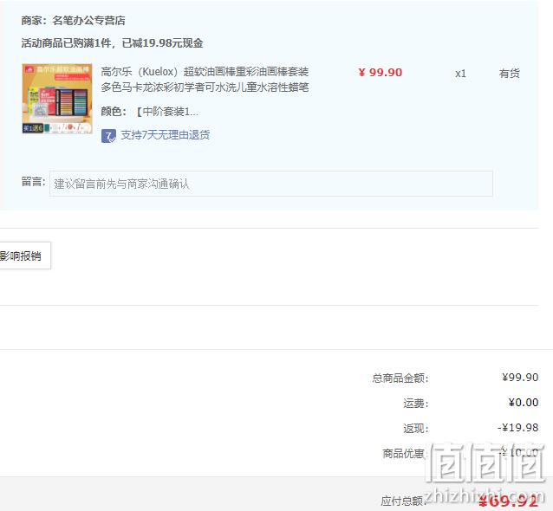The image size is (553, 511).
Task: Select the 商品优惠 label
Action: [x=405, y=454]
